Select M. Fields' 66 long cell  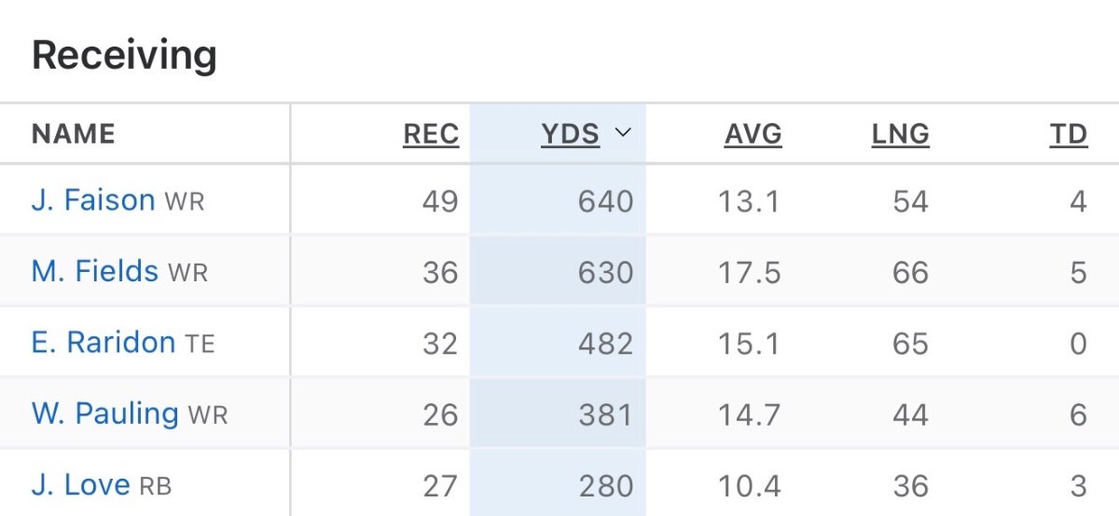click(909, 272)
